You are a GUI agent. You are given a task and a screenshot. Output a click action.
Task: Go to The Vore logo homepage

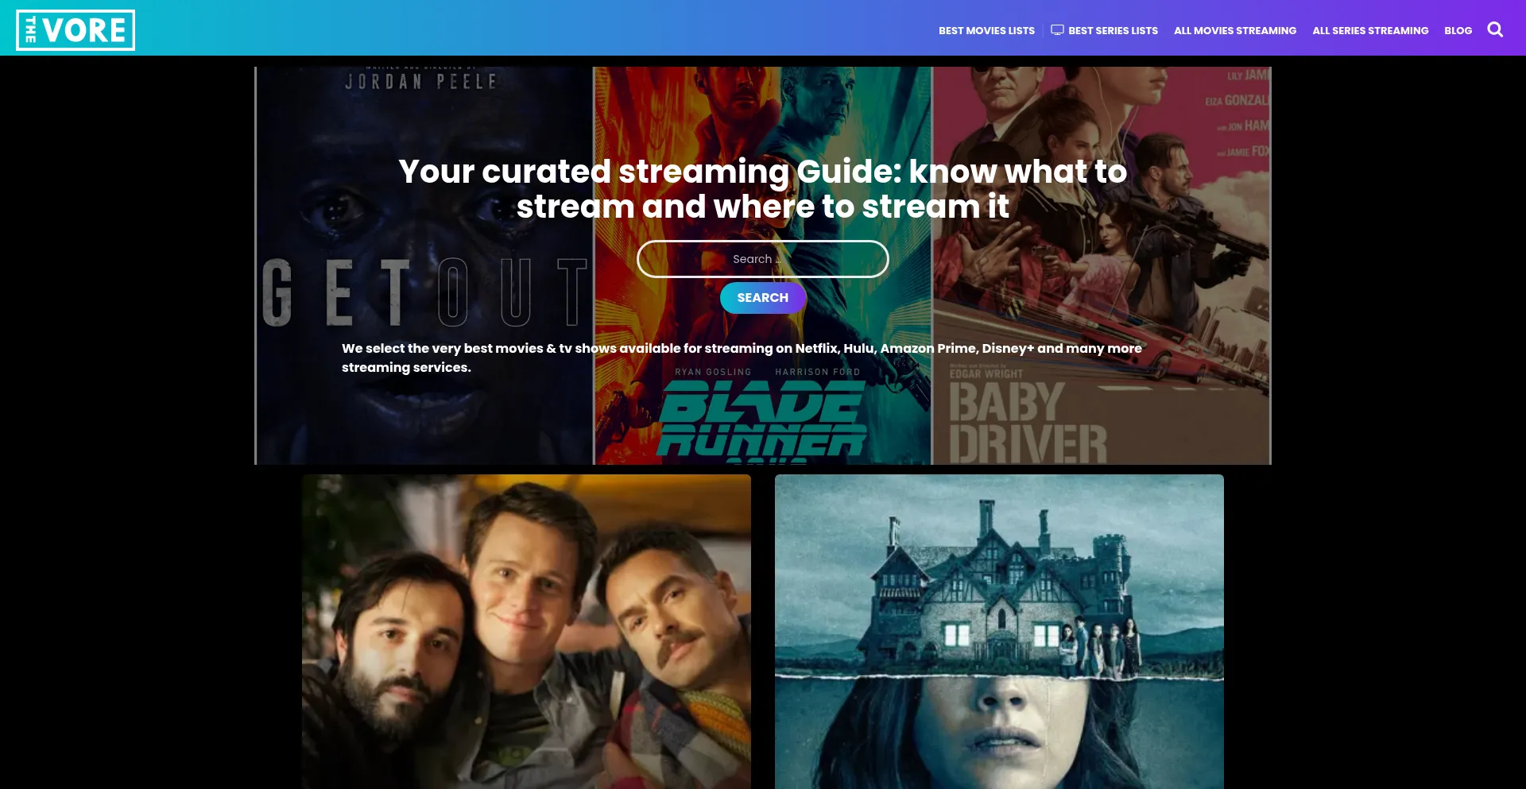(76, 30)
